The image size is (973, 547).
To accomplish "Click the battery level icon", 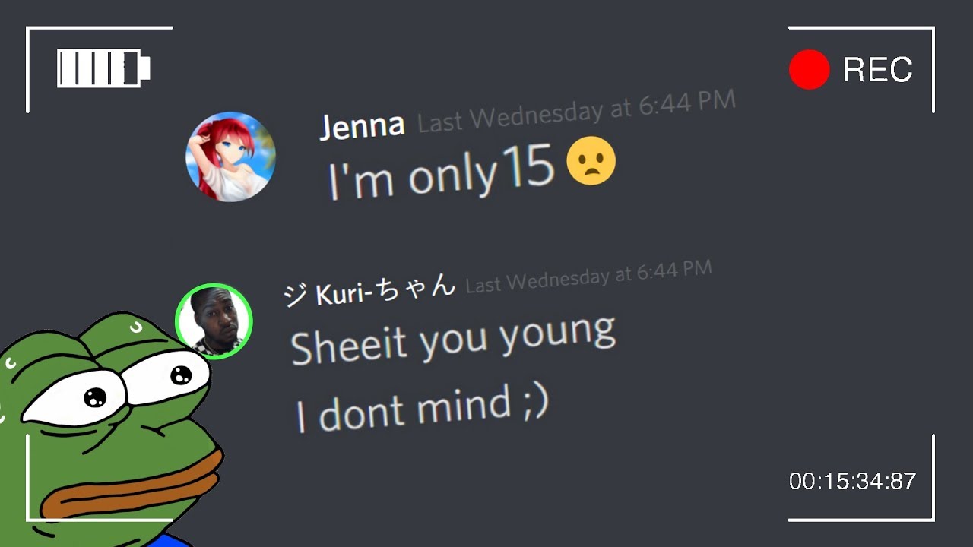I will click(x=103, y=68).
